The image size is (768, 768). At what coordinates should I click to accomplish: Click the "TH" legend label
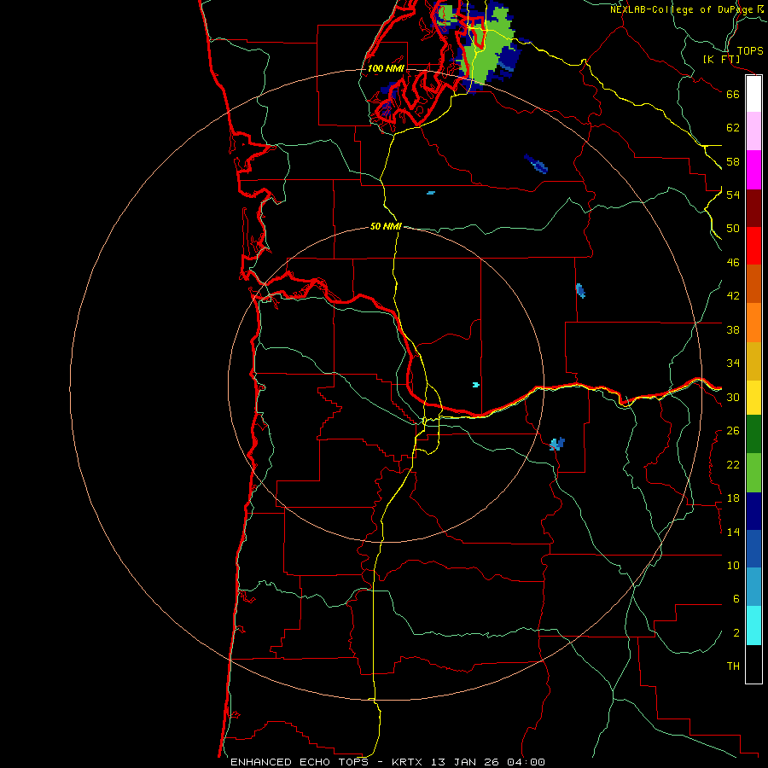(733, 666)
